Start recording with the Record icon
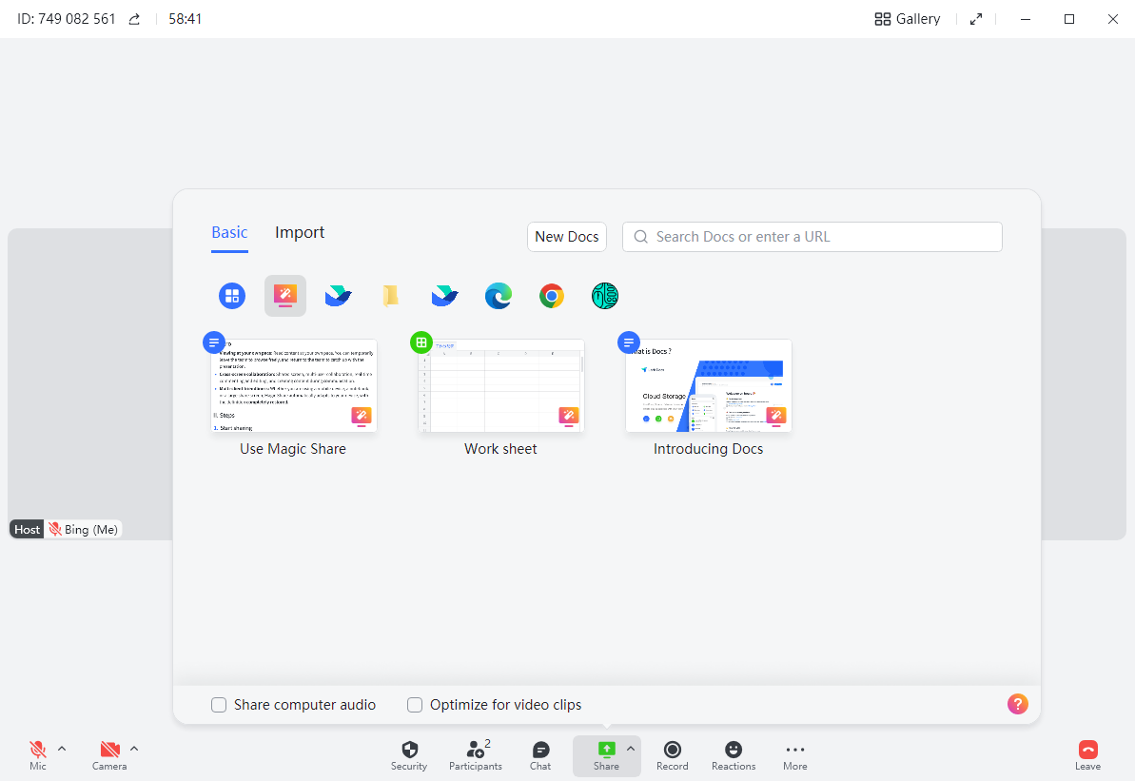 pos(672,750)
